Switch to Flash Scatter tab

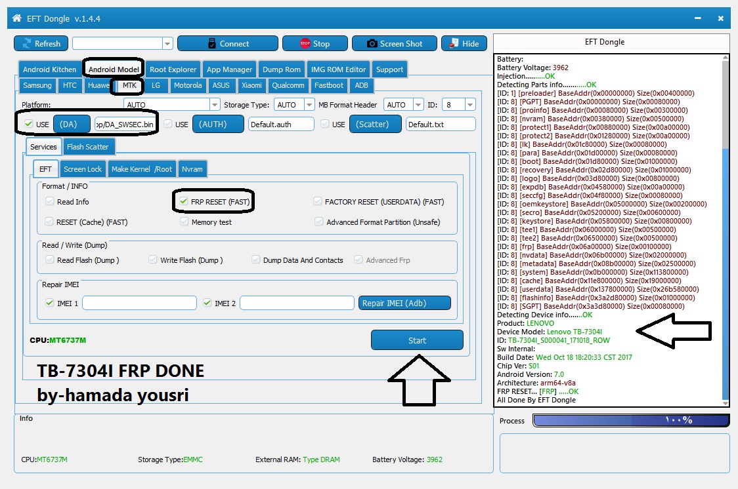click(87, 147)
